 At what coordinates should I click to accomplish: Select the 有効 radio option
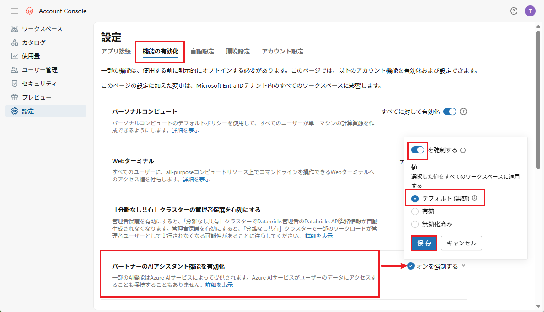pos(415,212)
